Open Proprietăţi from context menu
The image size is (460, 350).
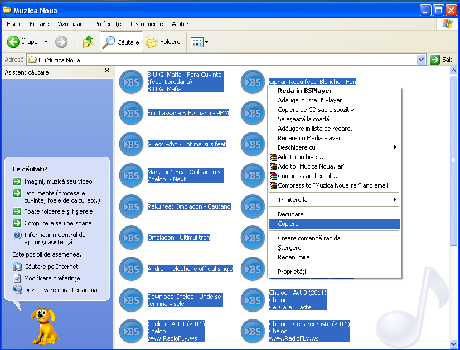coord(334,272)
